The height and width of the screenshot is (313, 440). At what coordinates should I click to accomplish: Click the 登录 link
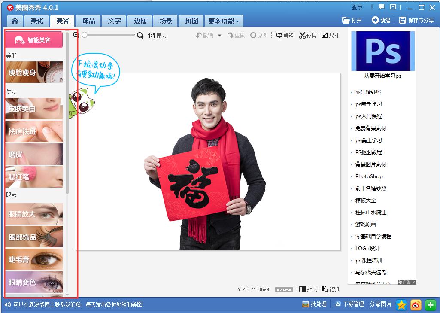coord(358,8)
